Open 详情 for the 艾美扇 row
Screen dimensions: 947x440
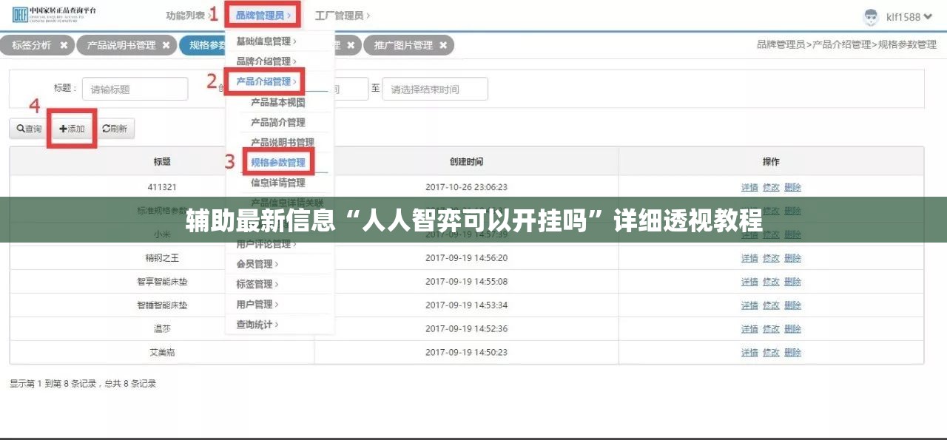click(749, 353)
